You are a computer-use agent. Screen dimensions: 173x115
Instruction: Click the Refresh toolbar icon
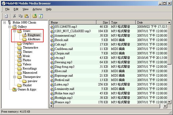pos(40,16)
